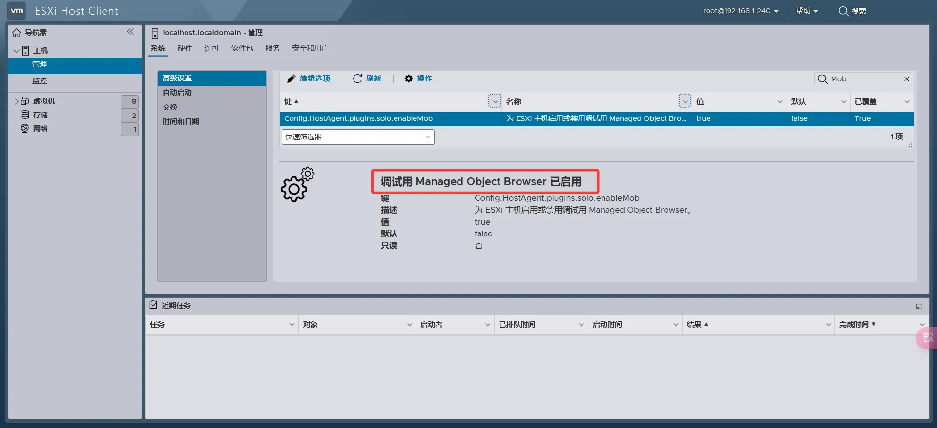
Task: Open the 启动者 column dropdown arrow
Action: (x=487, y=325)
